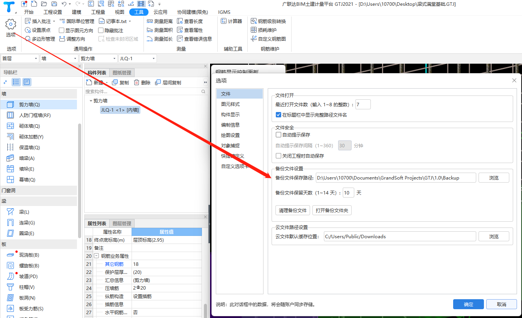The image size is (522, 318).
Task: Open 钢筋级别转换 rebar grade conversion
Action: 268,21
